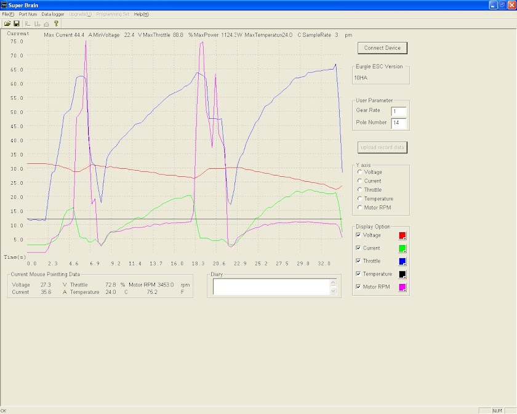Uncheck the Temperature display option

[358, 274]
